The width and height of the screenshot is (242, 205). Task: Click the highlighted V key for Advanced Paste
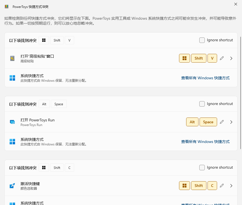(x=212, y=58)
